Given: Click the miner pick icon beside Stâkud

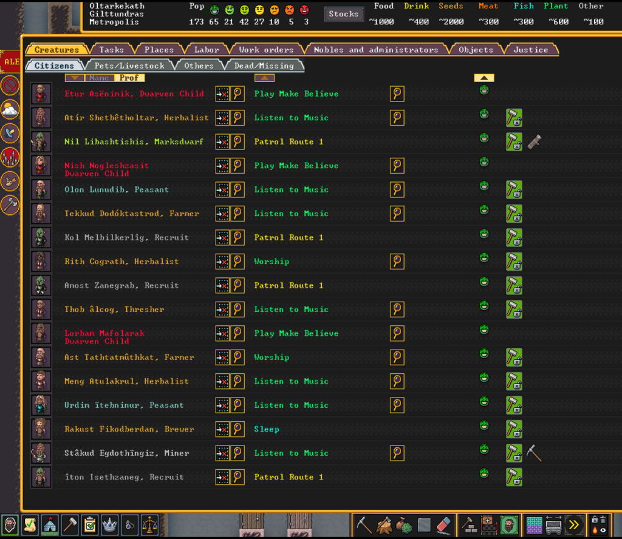Looking at the screenshot, I should tap(534, 453).
